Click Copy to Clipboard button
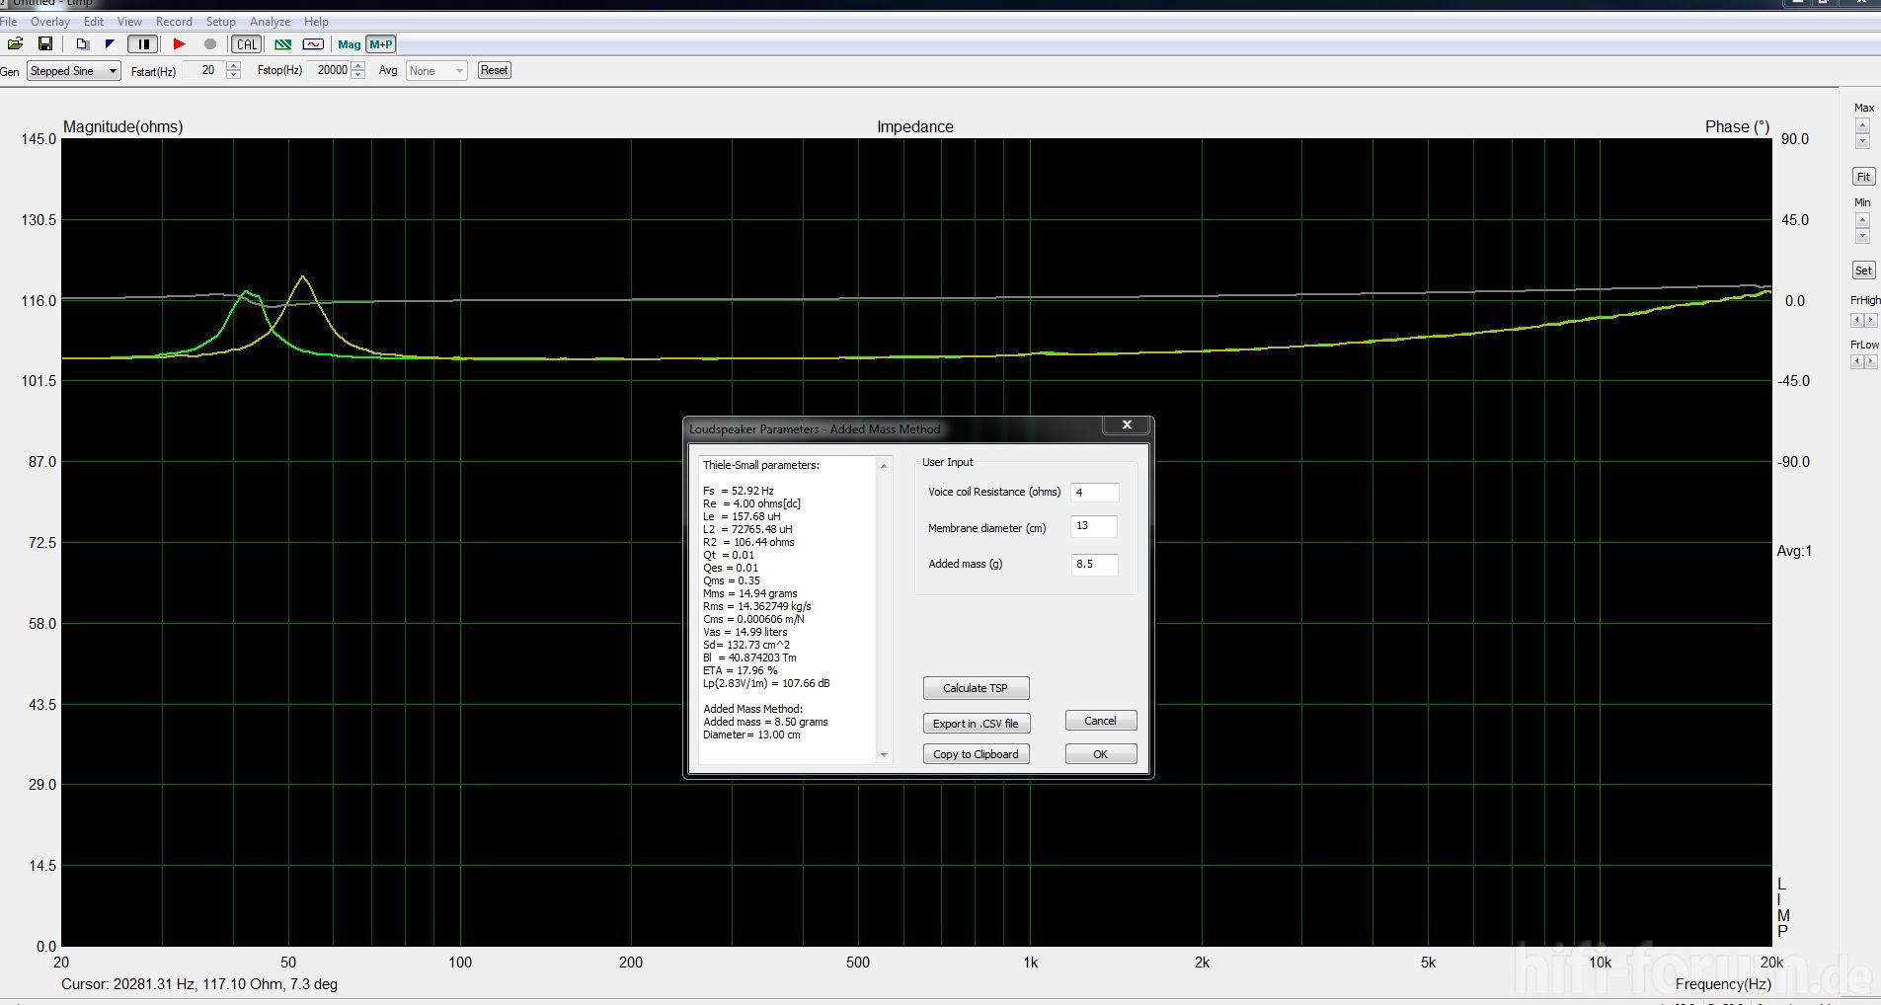Image resolution: width=1881 pixels, height=1005 pixels. (976, 754)
